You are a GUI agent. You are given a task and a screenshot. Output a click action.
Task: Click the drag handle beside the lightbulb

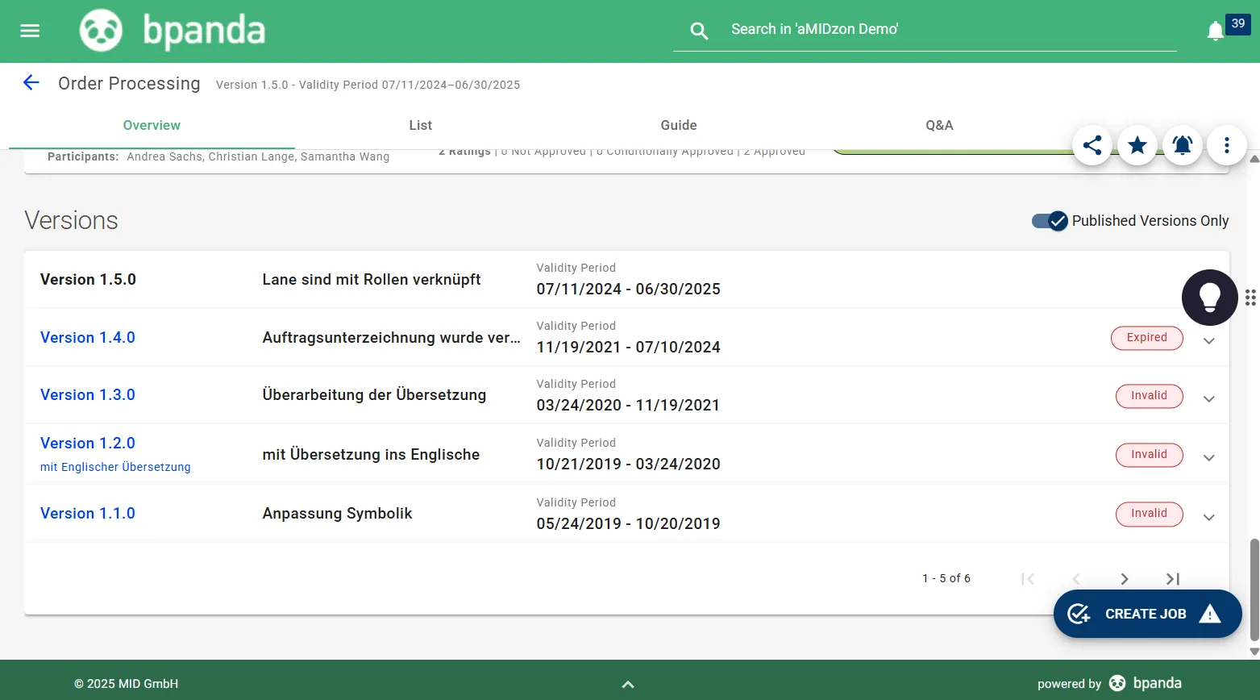1250,298
